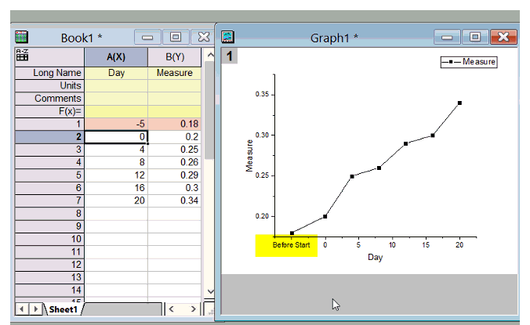Click the Units cell in the B(Y) column
The width and height of the screenshot is (530, 325).
pyautogui.click(x=174, y=85)
